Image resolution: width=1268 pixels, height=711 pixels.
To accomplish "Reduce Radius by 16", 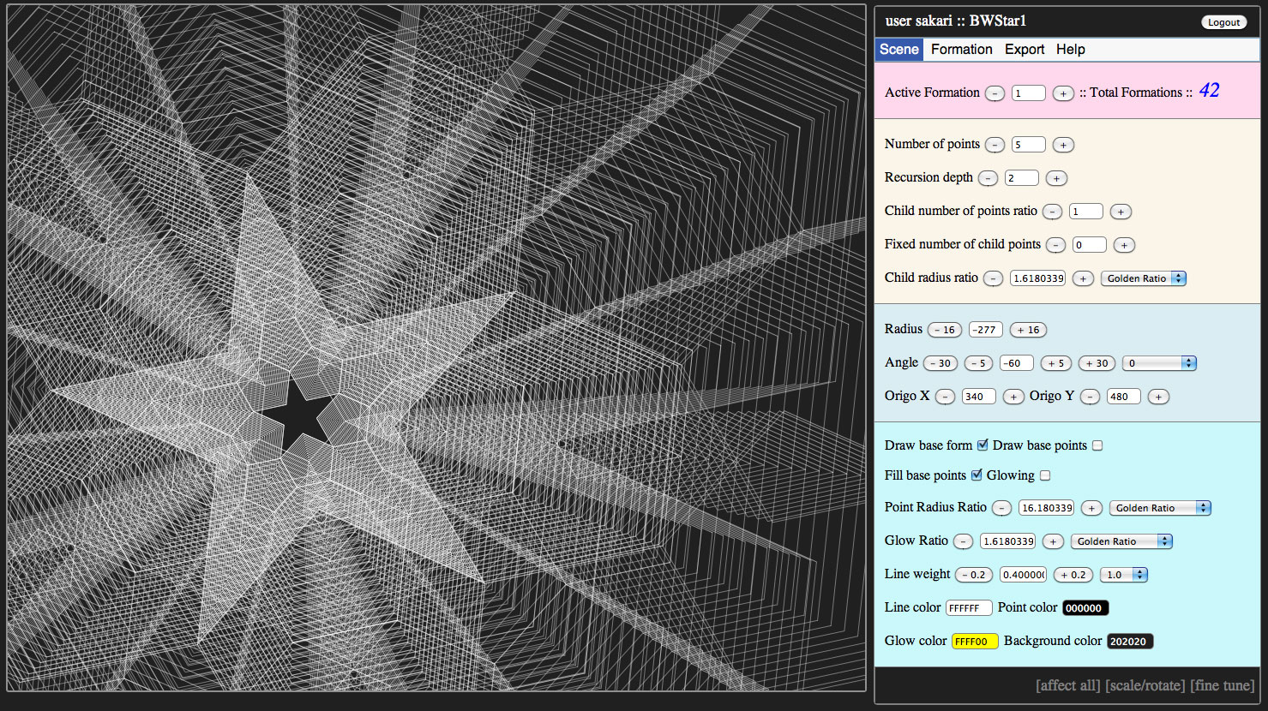I will [x=945, y=330].
